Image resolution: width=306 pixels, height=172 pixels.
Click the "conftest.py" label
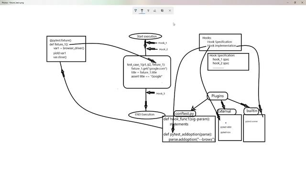tap(185, 114)
